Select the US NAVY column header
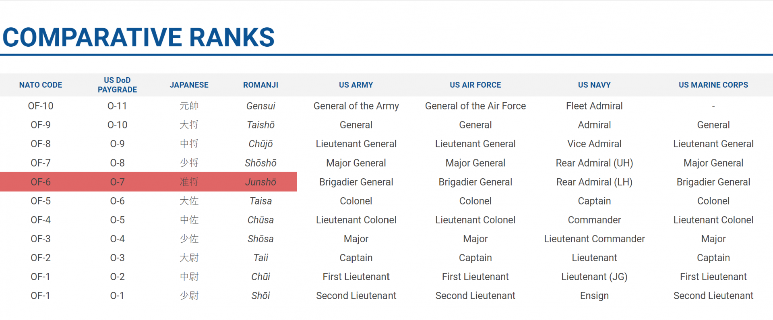Screen dimensions: 773x320 [x=594, y=85]
